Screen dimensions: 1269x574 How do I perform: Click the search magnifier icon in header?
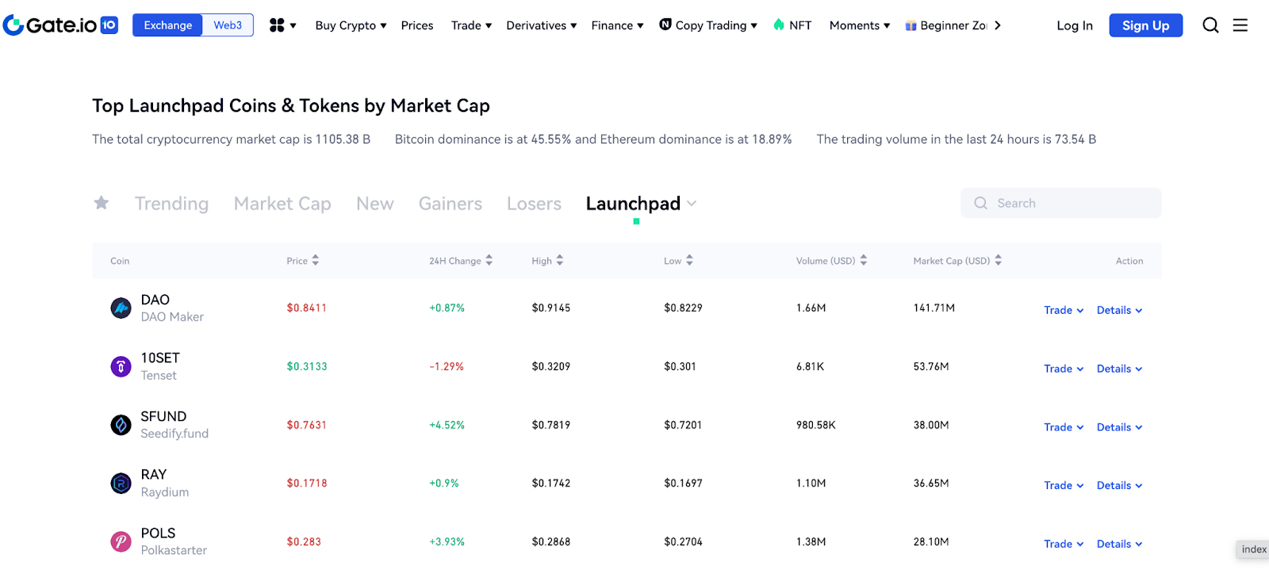pyautogui.click(x=1210, y=25)
